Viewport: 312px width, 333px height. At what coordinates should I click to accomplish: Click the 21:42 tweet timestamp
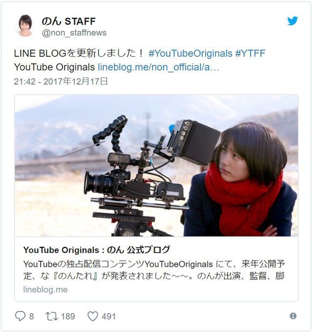coord(61,82)
